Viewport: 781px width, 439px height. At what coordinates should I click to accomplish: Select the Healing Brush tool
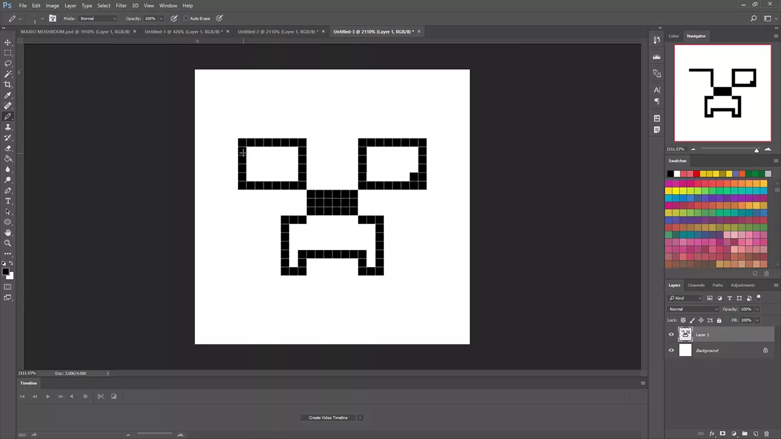coord(8,105)
